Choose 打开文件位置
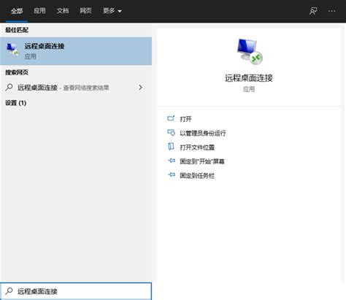The width and height of the screenshot is (346, 300). (x=197, y=147)
